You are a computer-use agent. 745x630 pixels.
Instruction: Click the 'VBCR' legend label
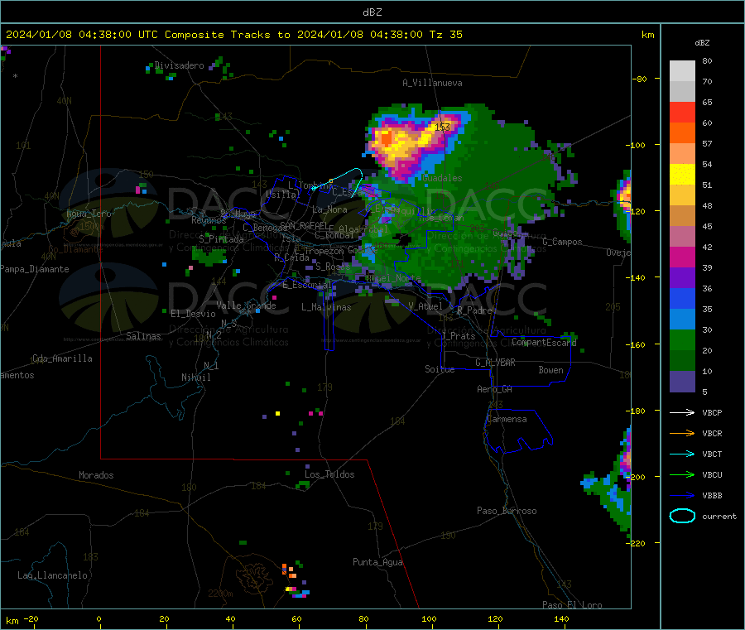pyautogui.click(x=712, y=433)
